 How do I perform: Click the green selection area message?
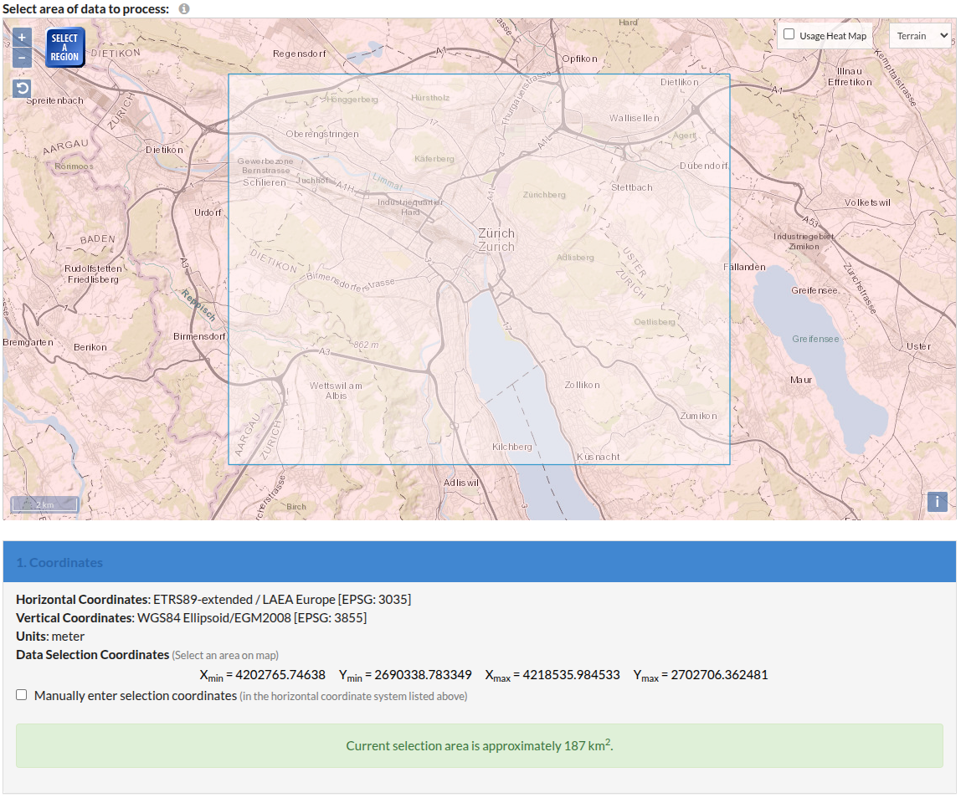point(479,745)
